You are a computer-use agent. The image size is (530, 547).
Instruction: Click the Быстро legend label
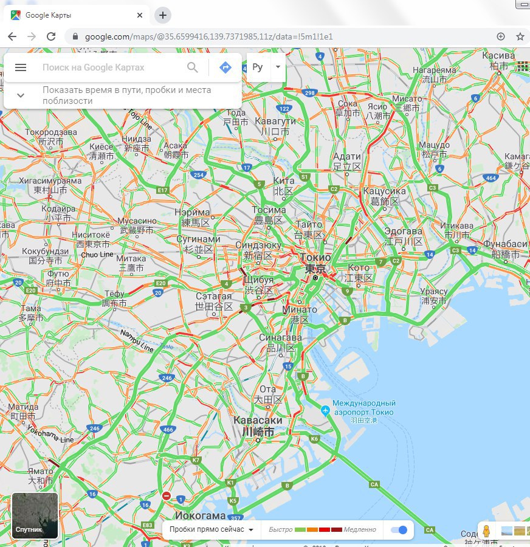281,529
